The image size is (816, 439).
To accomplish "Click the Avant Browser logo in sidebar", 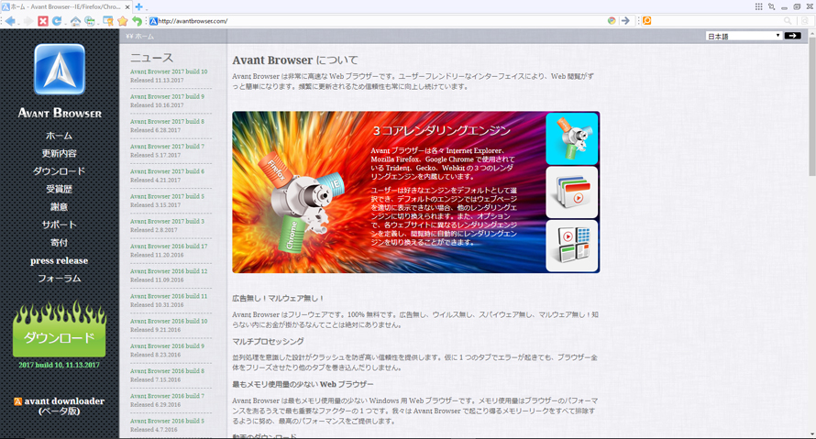I will tap(60, 69).
